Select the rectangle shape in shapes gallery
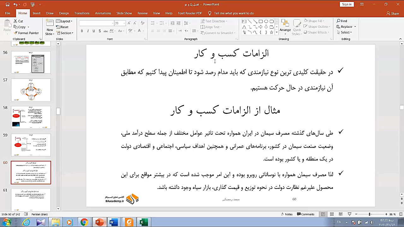This screenshot has width=404, height=227. click(x=260, y=21)
